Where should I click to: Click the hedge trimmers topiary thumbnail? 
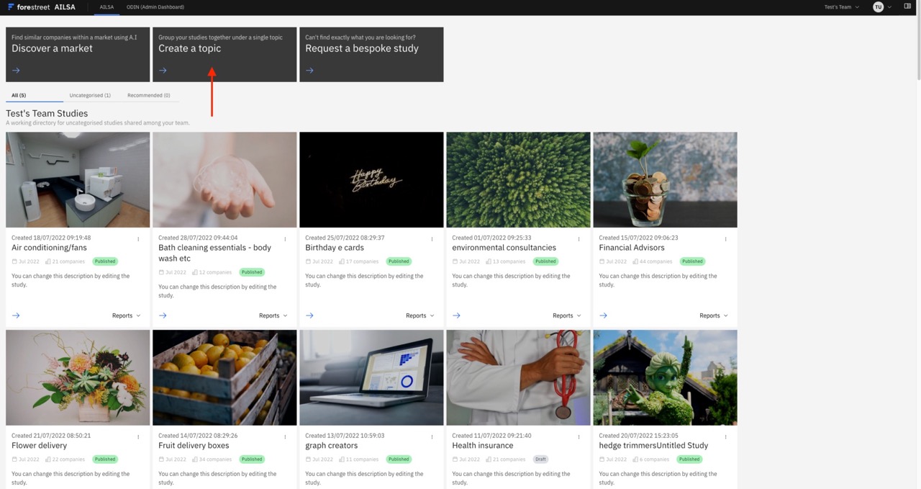pyautogui.click(x=665, y=377)
